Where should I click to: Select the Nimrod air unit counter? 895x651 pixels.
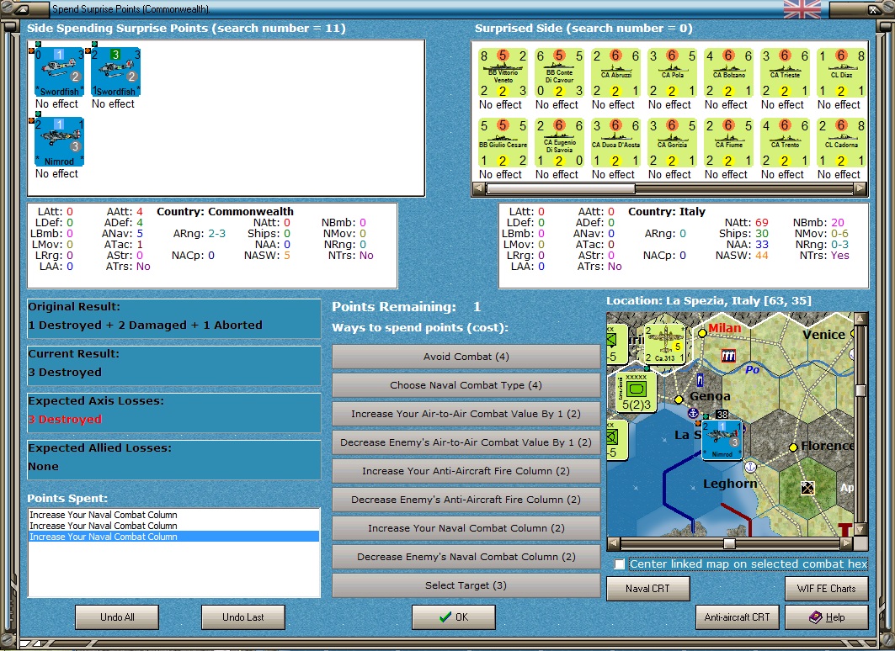(60, 141)
